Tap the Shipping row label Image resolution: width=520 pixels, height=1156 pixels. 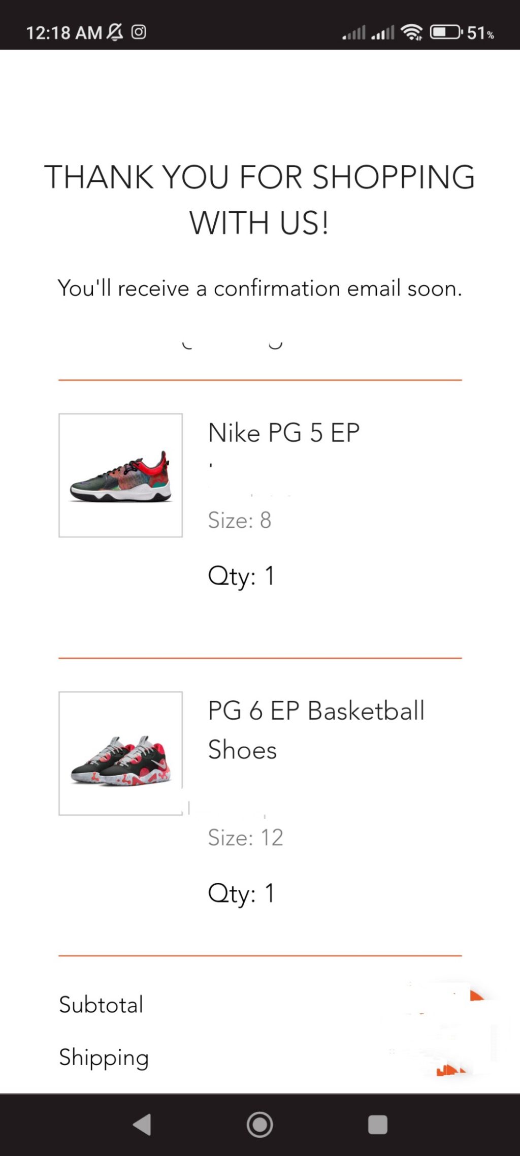pyautogui.click(x=104, y=1057)
